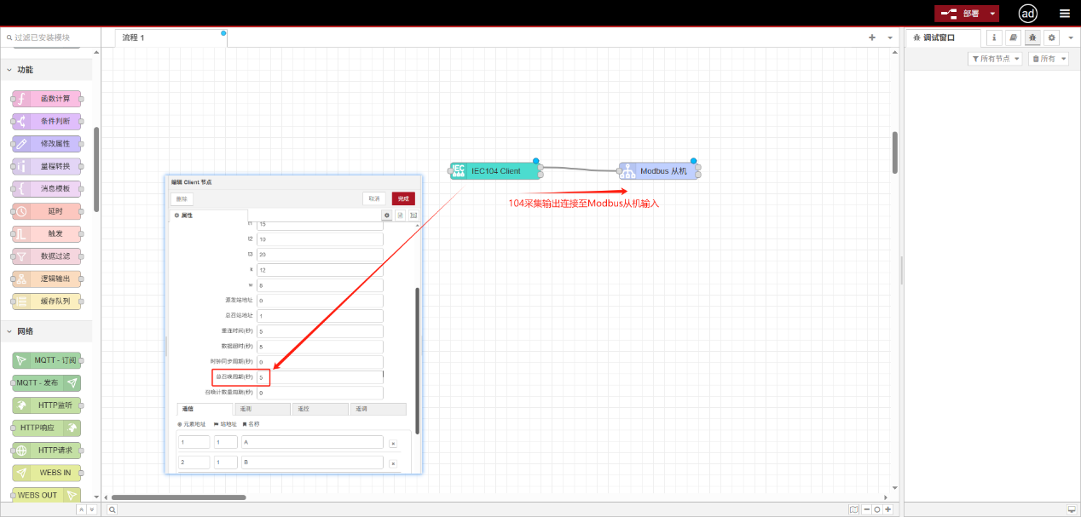Click zoom in button on canvas footer
Viewport: 1081px width, 517px height.
[887, 509]
